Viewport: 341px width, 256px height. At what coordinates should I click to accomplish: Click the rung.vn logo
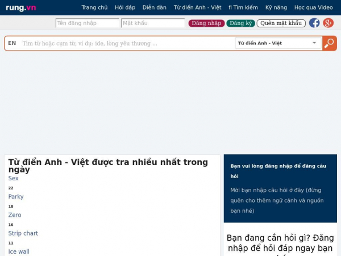coord(21,7)
